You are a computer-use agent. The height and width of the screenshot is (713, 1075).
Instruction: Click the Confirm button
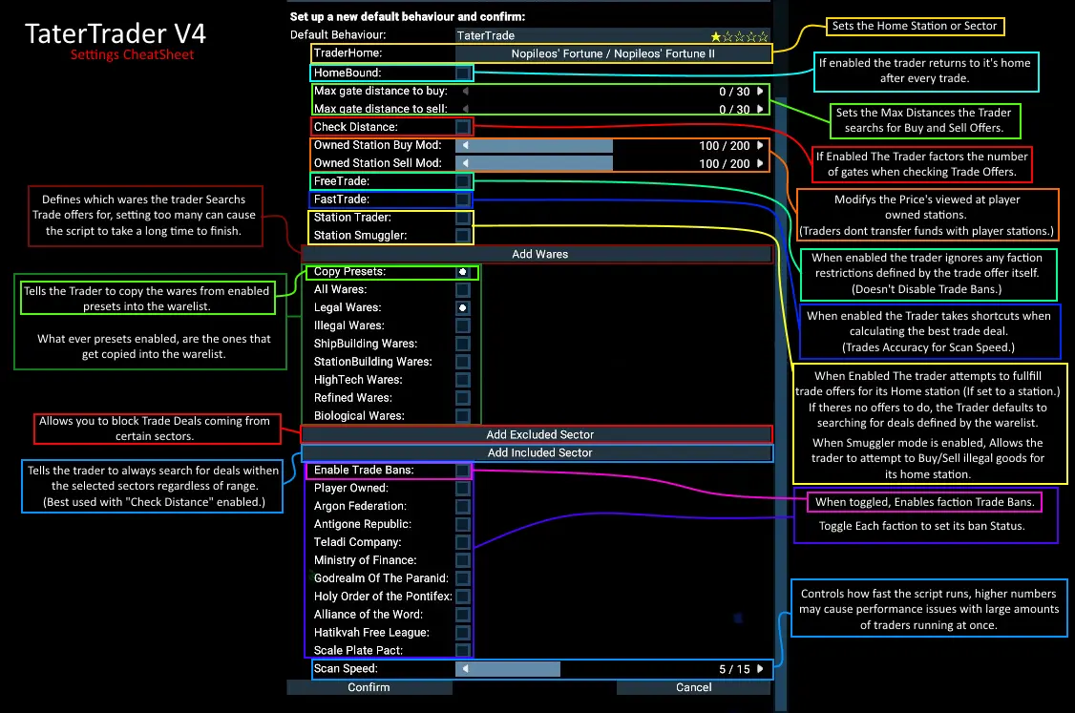tap(369, 687)
